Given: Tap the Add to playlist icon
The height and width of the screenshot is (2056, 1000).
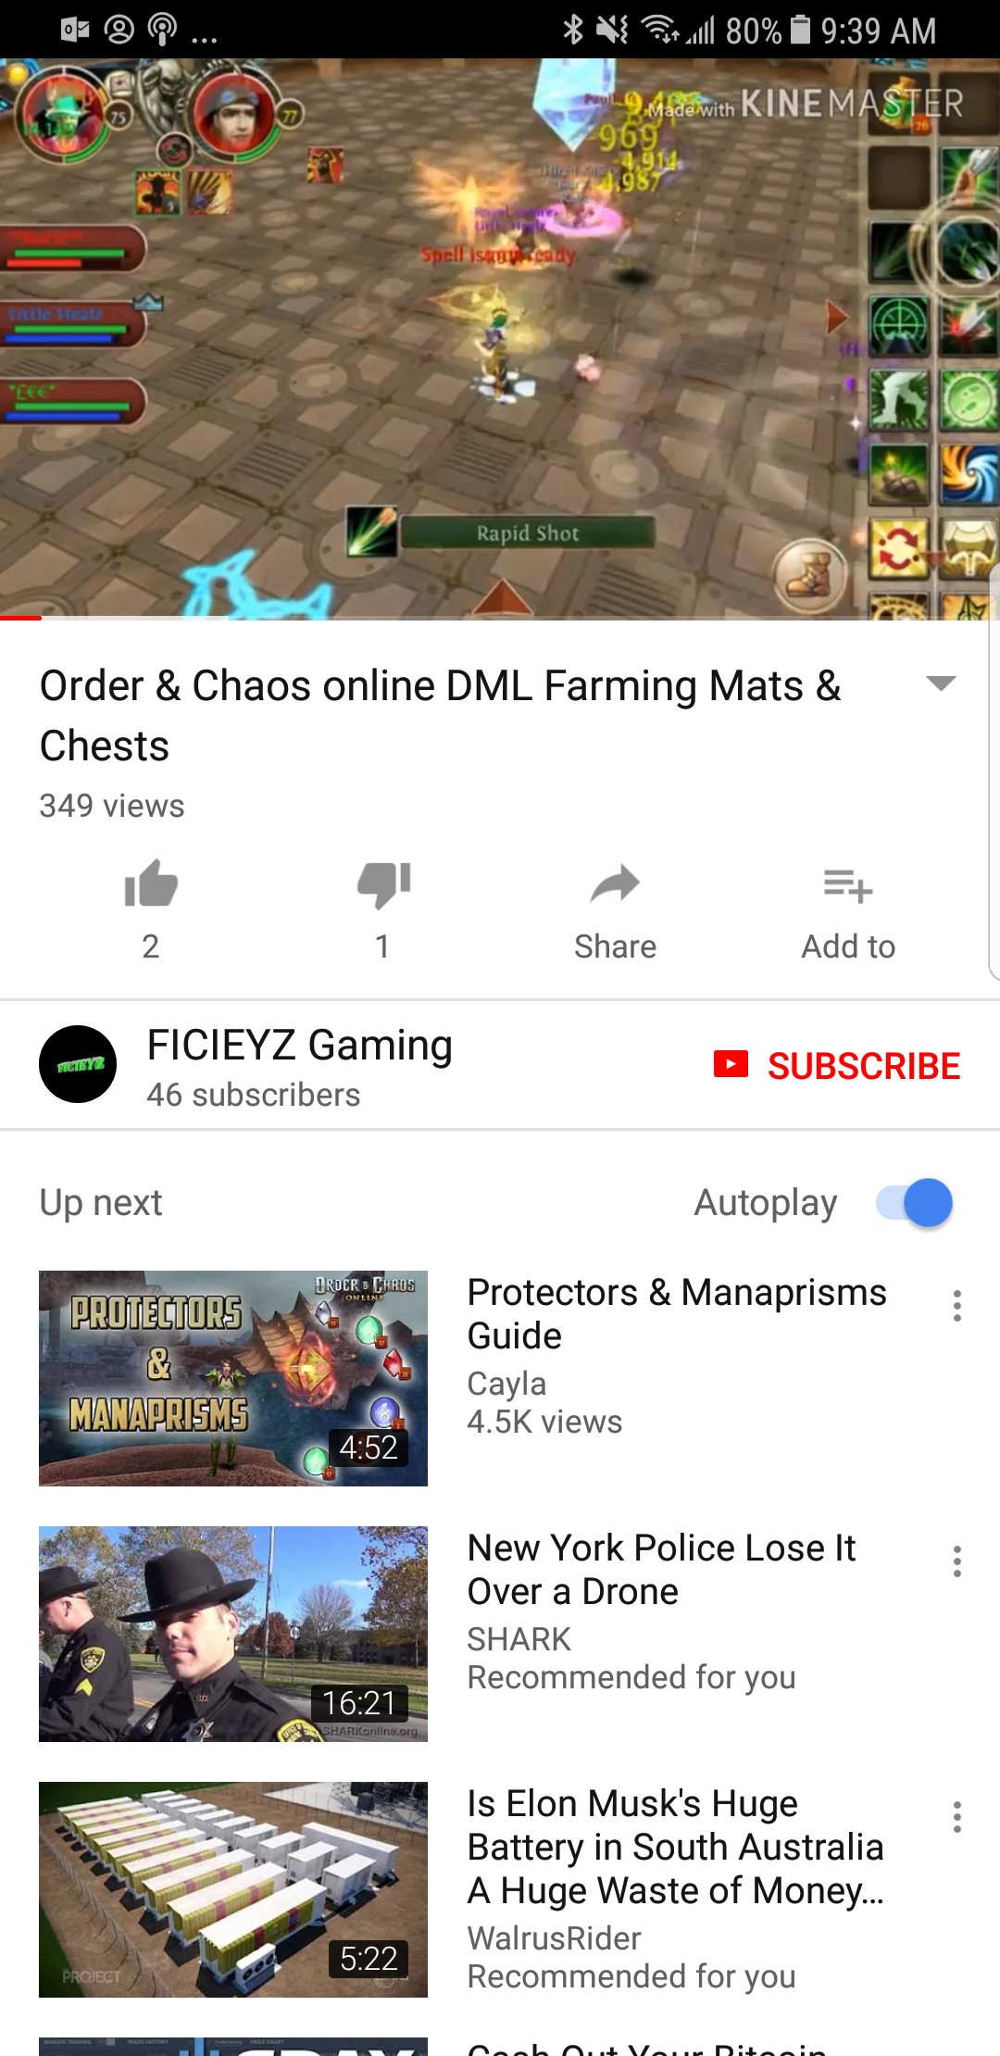Looking at the screenshot, I should (x=848, y=885).
